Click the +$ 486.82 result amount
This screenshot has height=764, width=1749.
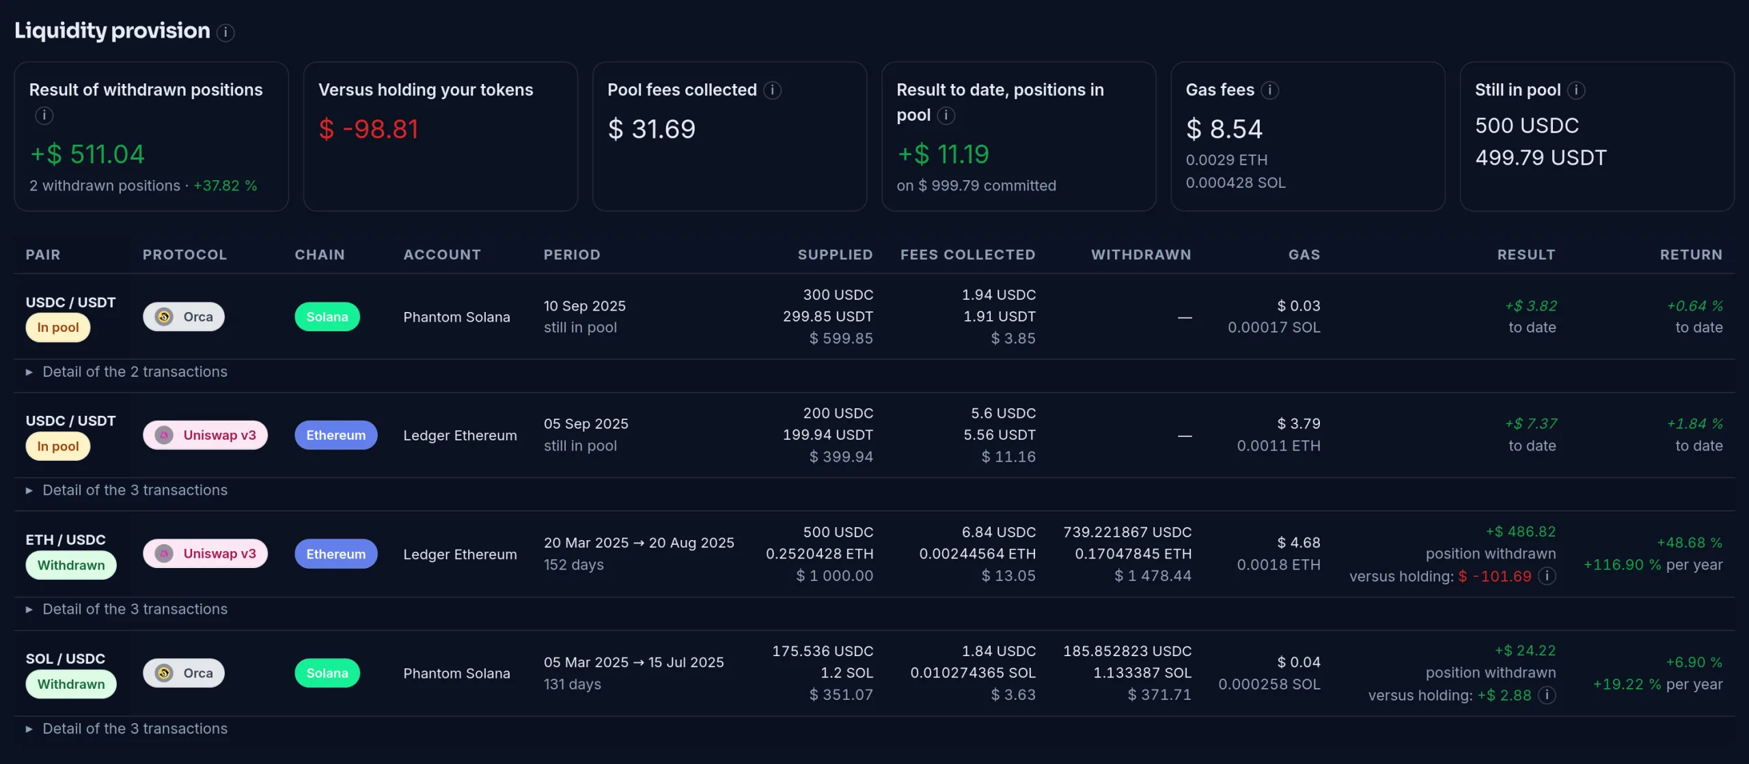(x=1521, y=532)
